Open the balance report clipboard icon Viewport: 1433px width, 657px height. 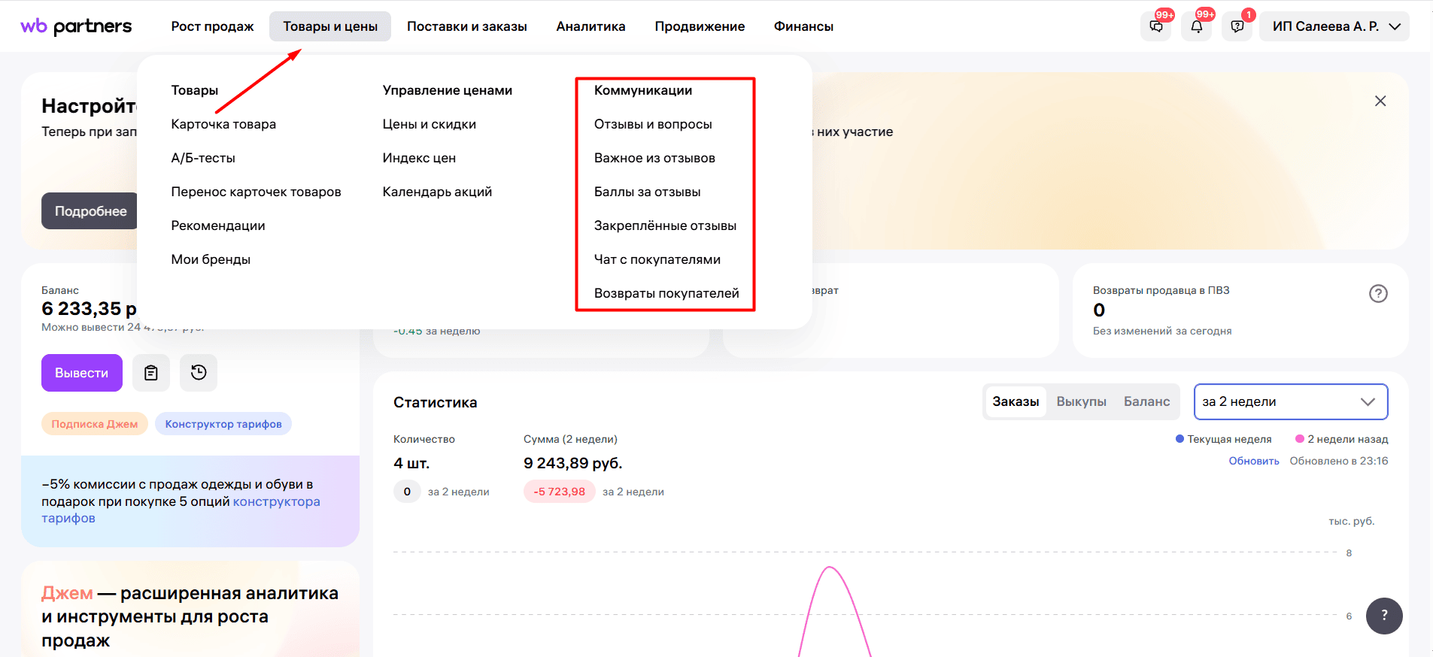point(151,373)
